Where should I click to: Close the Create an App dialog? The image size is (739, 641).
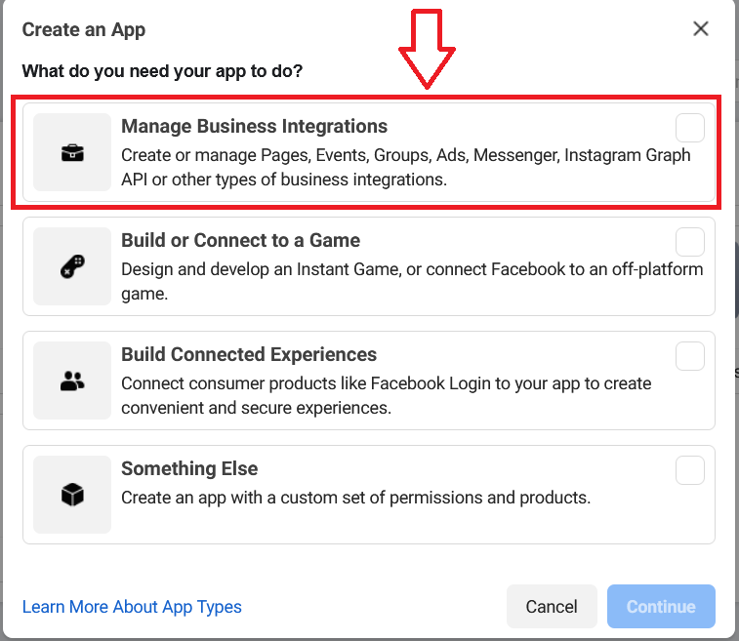pyautogui.click(x=700, y=29)
